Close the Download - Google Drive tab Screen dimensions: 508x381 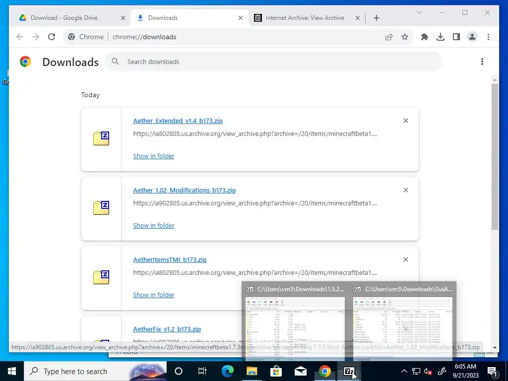123,18
